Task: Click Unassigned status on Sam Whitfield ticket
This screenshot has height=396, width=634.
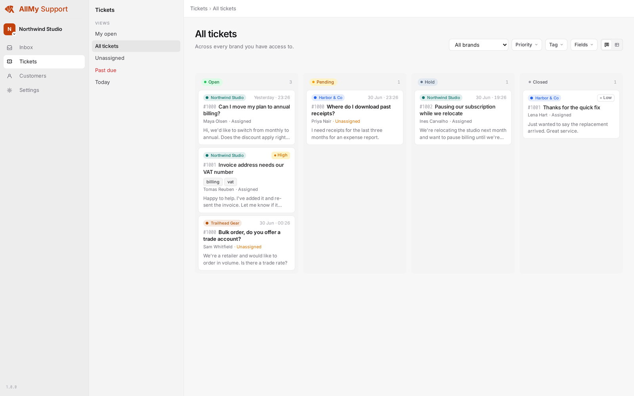Action: pyautogui.click(x=249, y=247)
